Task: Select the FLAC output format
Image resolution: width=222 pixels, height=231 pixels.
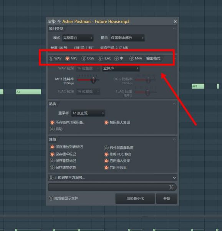Action: [x=100, y=59]
